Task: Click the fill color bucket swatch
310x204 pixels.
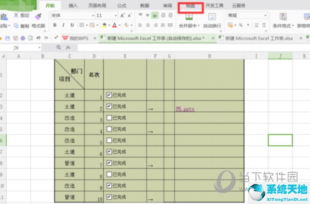Action: pyautogui.click(x=104, y=25)
